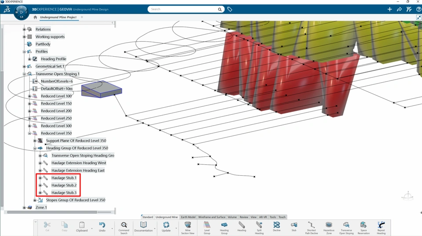
Task: Add a new tab with plus button
Action: click(82, 17)
